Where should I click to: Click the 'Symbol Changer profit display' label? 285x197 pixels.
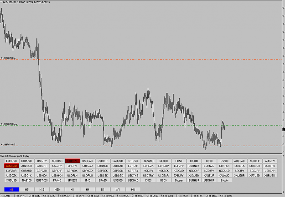15,156
